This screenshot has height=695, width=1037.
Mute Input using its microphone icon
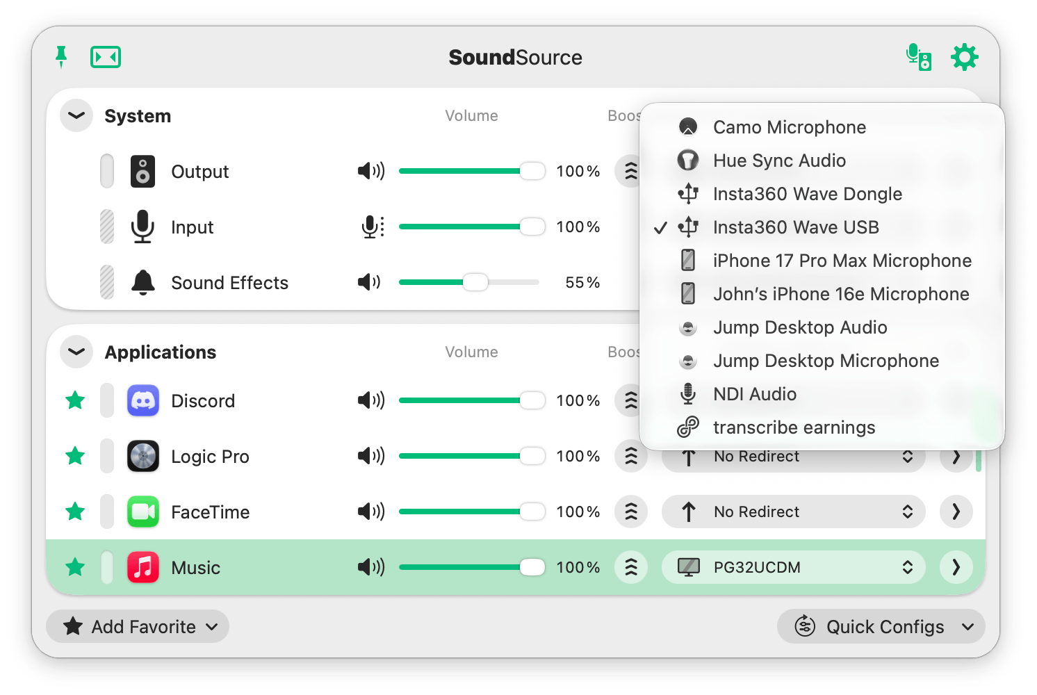[373, 227]
